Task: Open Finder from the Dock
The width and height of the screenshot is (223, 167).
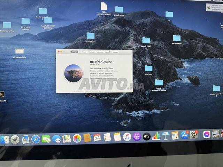Action: [x=5, y=140]
